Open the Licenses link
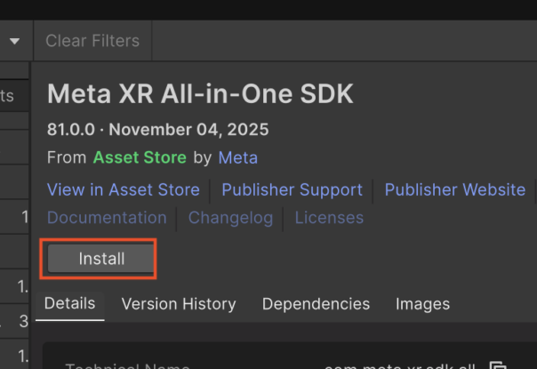The height and width of the screenshot is (369, 537). point(329,217)
